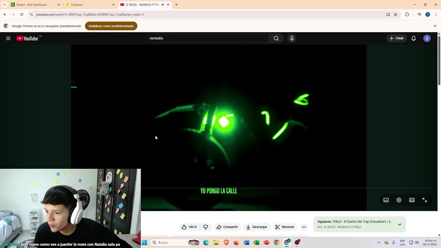Go back to previous page
The height and width of the screenshot is (248, 441).
5,14
